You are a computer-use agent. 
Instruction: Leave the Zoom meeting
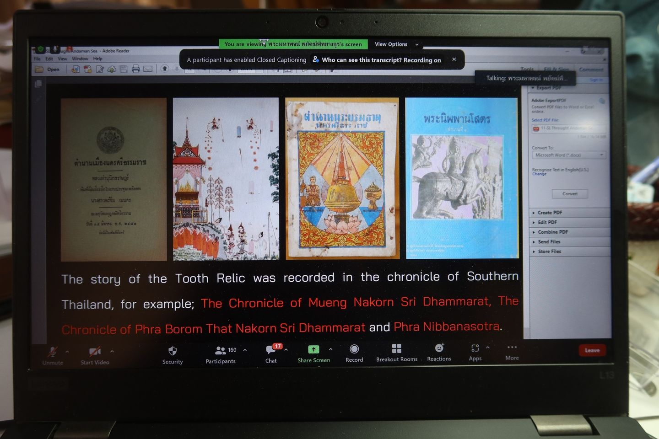point(592,350)
